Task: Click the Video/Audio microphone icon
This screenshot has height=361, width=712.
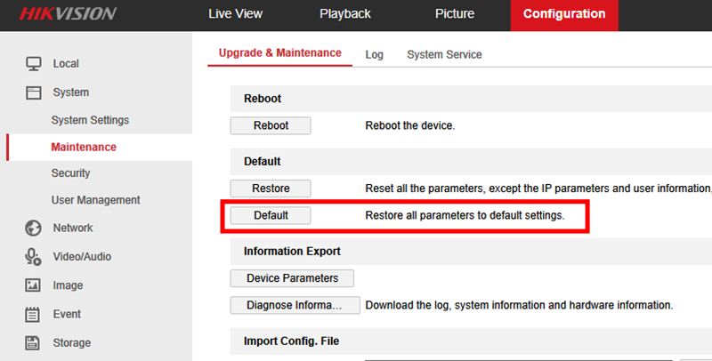Action: coord(34,257)
